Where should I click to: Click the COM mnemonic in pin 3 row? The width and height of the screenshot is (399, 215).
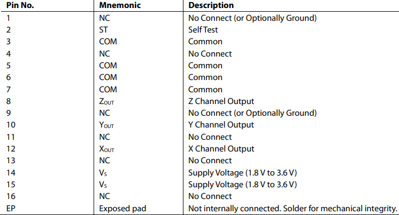pos(108,42)
